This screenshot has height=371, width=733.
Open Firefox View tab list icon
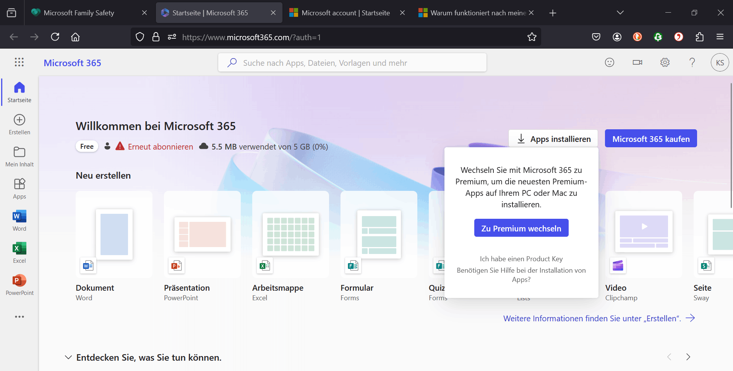tap(11, 13)
